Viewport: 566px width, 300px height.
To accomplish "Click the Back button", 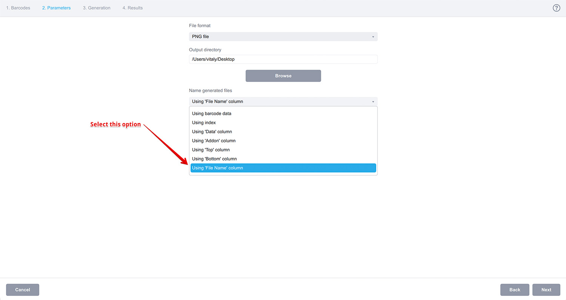I will coord(515,290).
